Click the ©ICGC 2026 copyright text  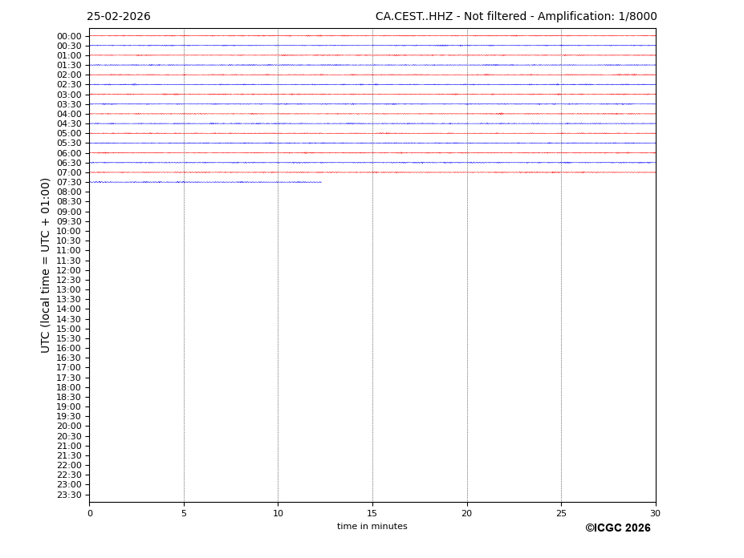coord(617,528)
